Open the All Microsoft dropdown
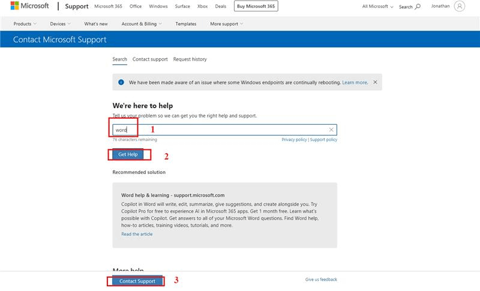The width and height of the screenshot is (480, 291). point(377,7)
